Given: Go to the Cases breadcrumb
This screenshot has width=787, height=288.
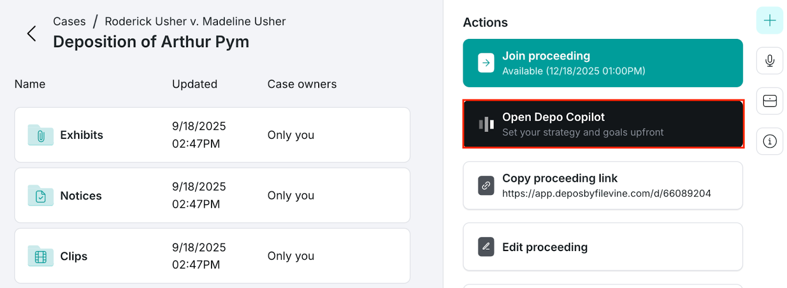Looking at the screenshot, I should [69, 22].
